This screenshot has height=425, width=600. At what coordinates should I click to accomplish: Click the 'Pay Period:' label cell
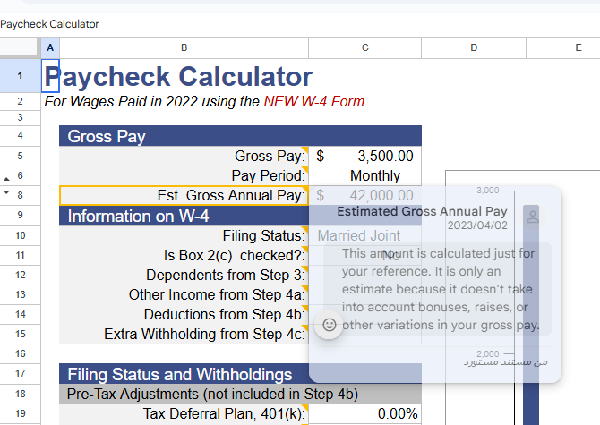coord(184,175)
